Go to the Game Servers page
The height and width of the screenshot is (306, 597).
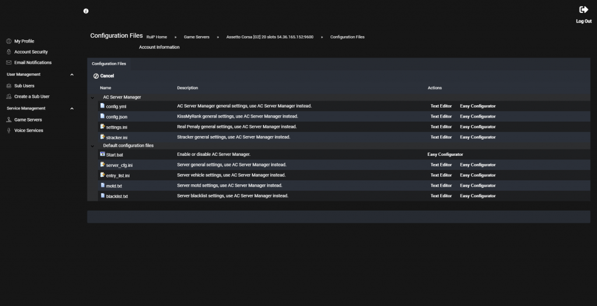pos(28,120)
